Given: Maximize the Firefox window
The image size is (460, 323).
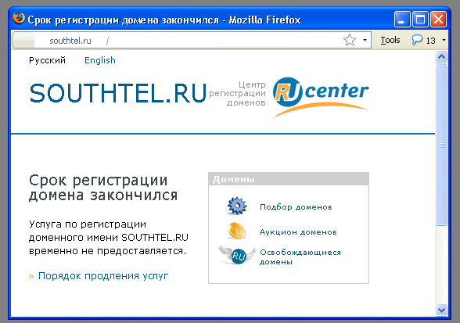Looking at the screenshot, I should (420, 20).
